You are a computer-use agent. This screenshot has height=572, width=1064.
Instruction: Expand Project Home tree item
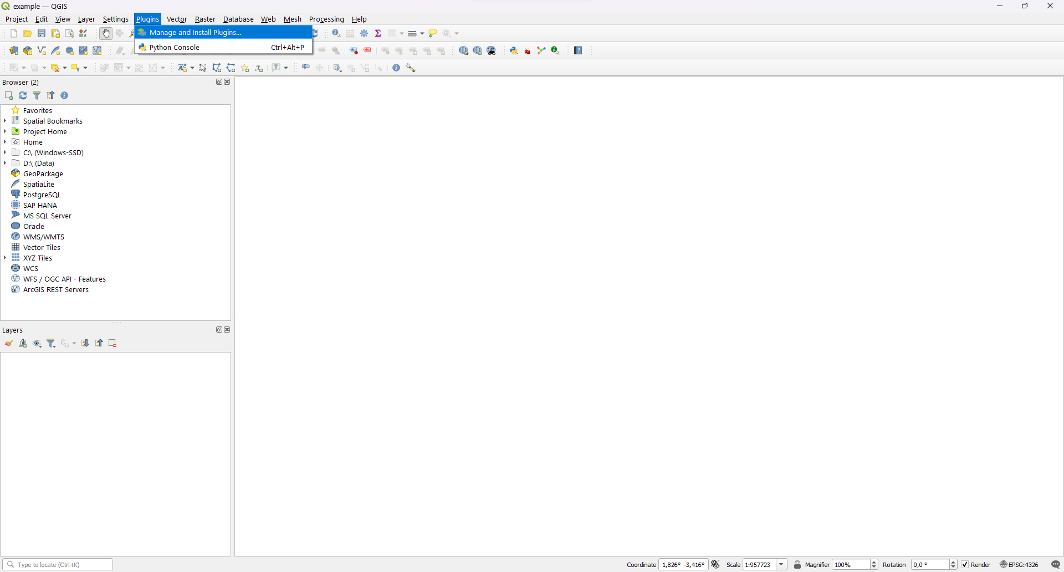tap(5, 131)
